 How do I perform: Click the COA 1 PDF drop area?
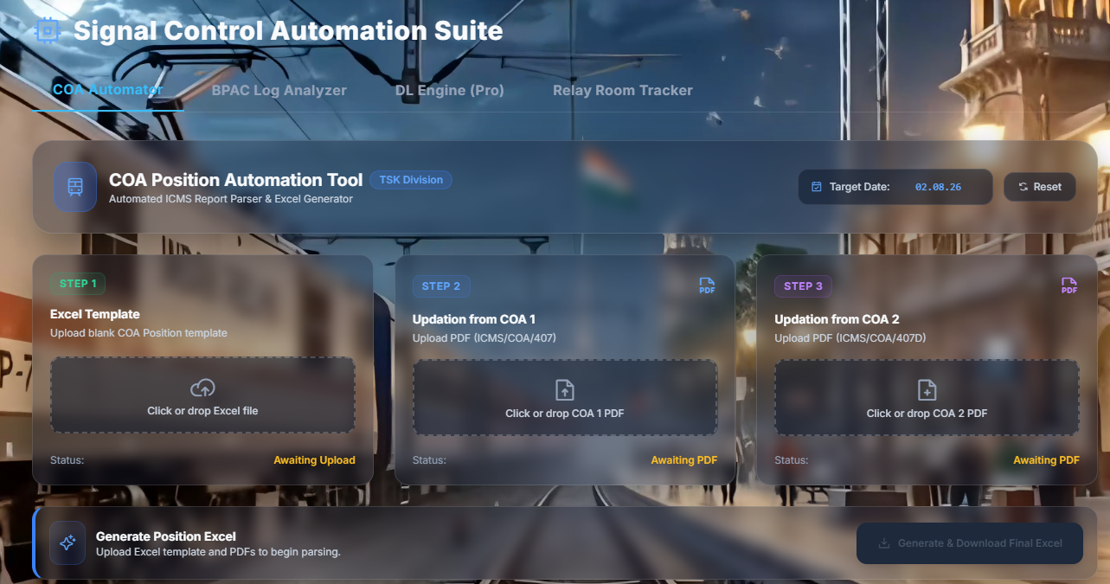[565, 398]
